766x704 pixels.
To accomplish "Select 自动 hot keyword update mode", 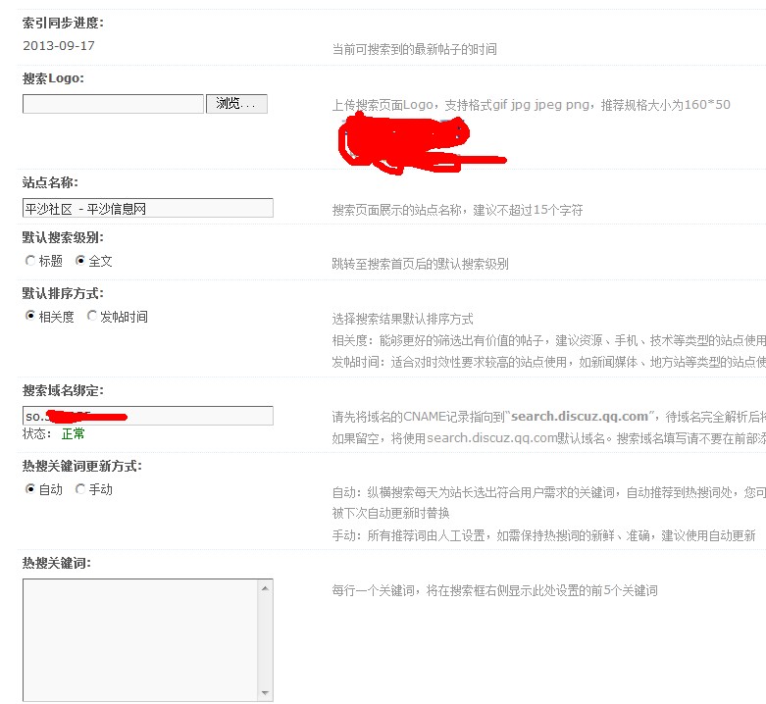I will pyautogui.click(x=30, y=488).
